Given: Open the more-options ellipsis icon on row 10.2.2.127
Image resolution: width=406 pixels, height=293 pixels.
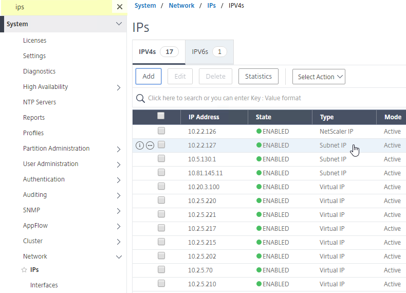Looking at the screenshot, I should pos(150,145).
